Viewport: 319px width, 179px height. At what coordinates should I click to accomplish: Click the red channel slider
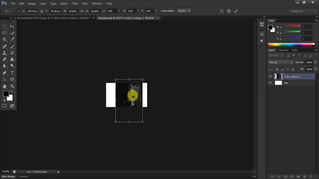coord(290,26)
